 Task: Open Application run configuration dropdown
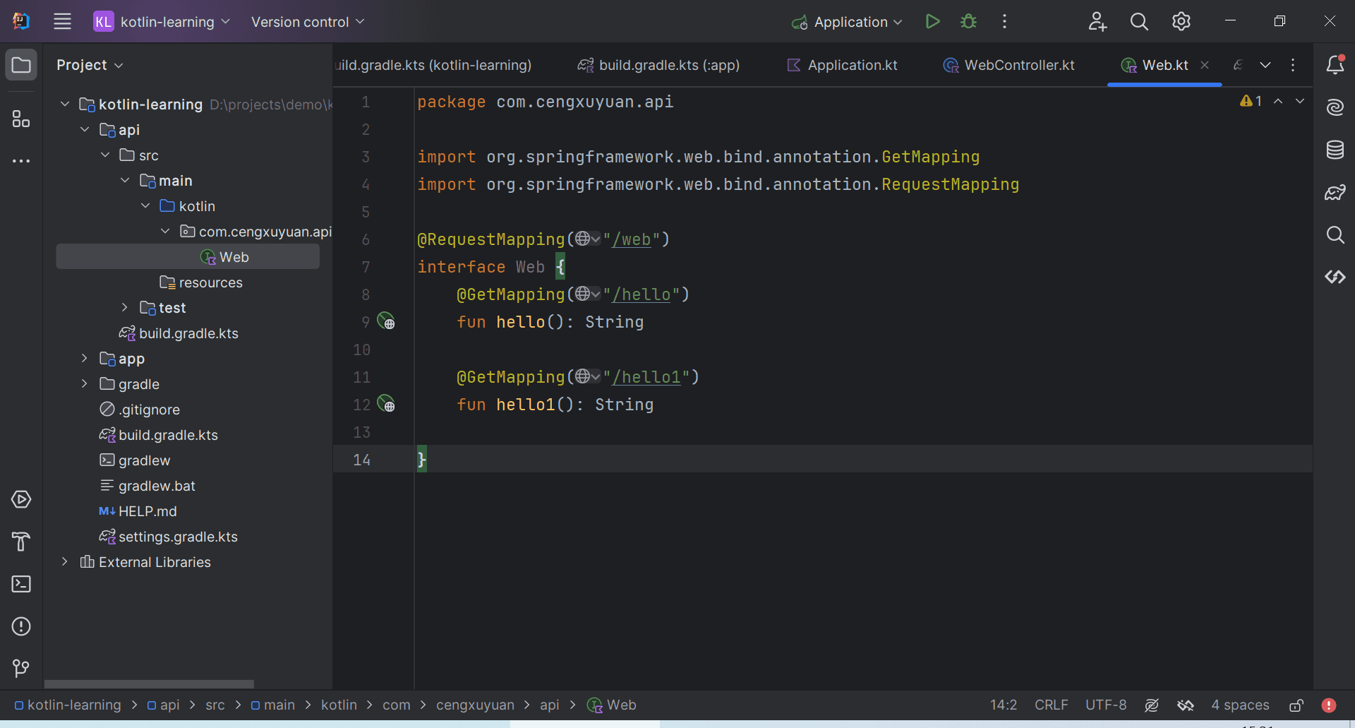(x=847, y=21)
